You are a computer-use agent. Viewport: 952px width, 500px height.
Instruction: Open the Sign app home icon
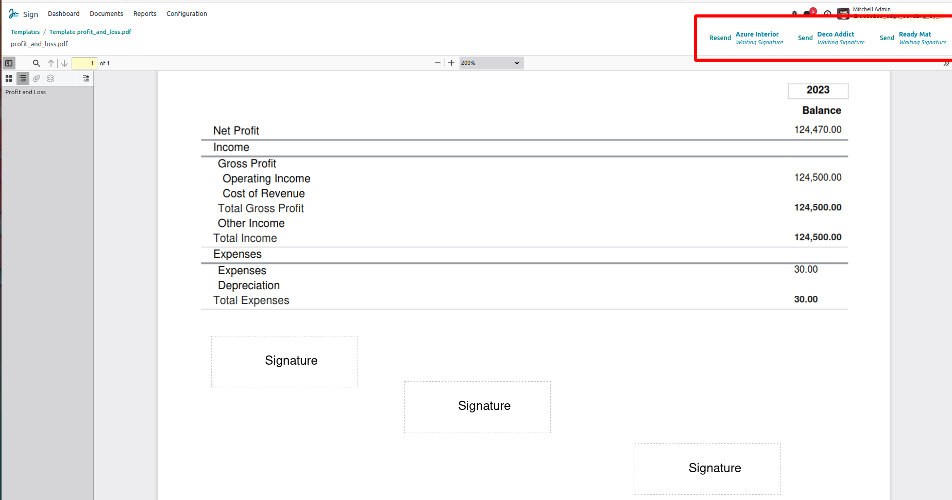14,14
